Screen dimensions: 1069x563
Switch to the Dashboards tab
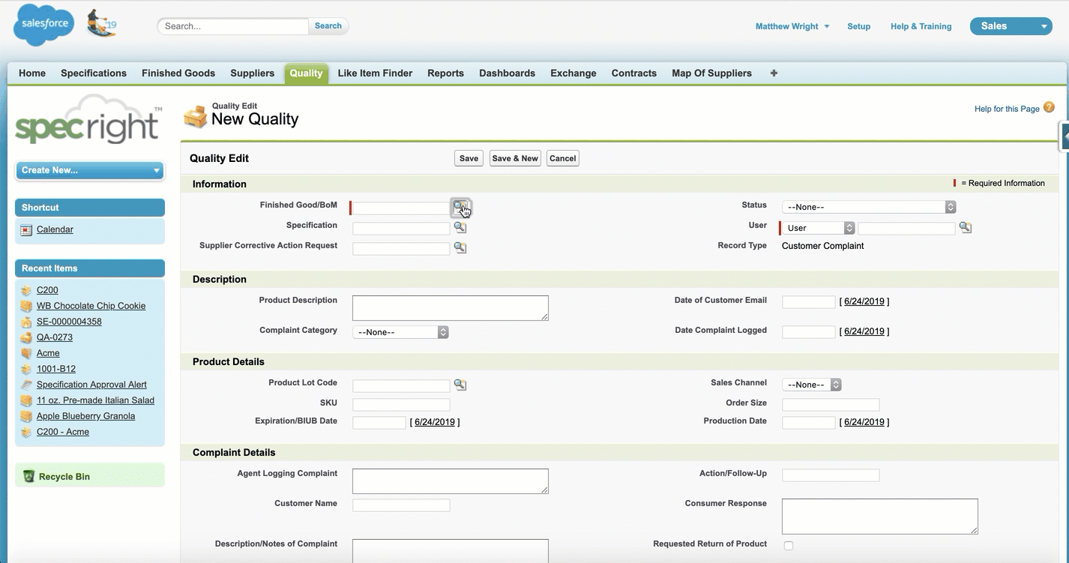click(507, 73)
